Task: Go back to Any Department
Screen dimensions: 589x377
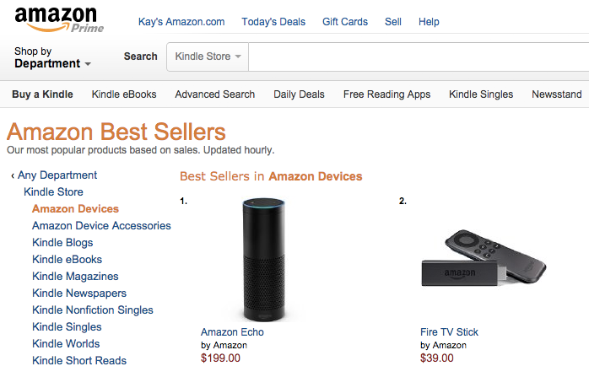Action: 57,175
